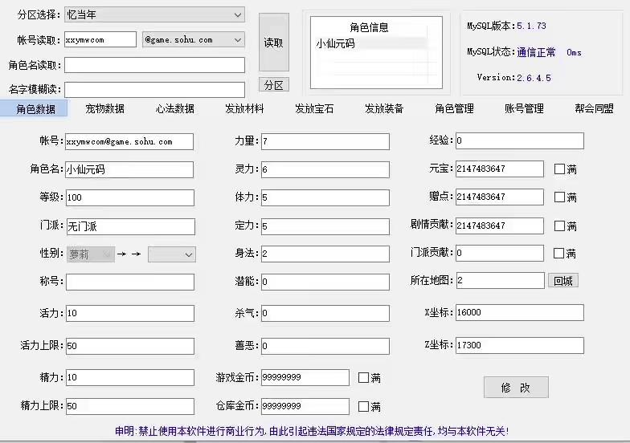Screen dimensions: 630x443
Task: Go to the 心法数据 tab
Action: (x=174, y=109)
